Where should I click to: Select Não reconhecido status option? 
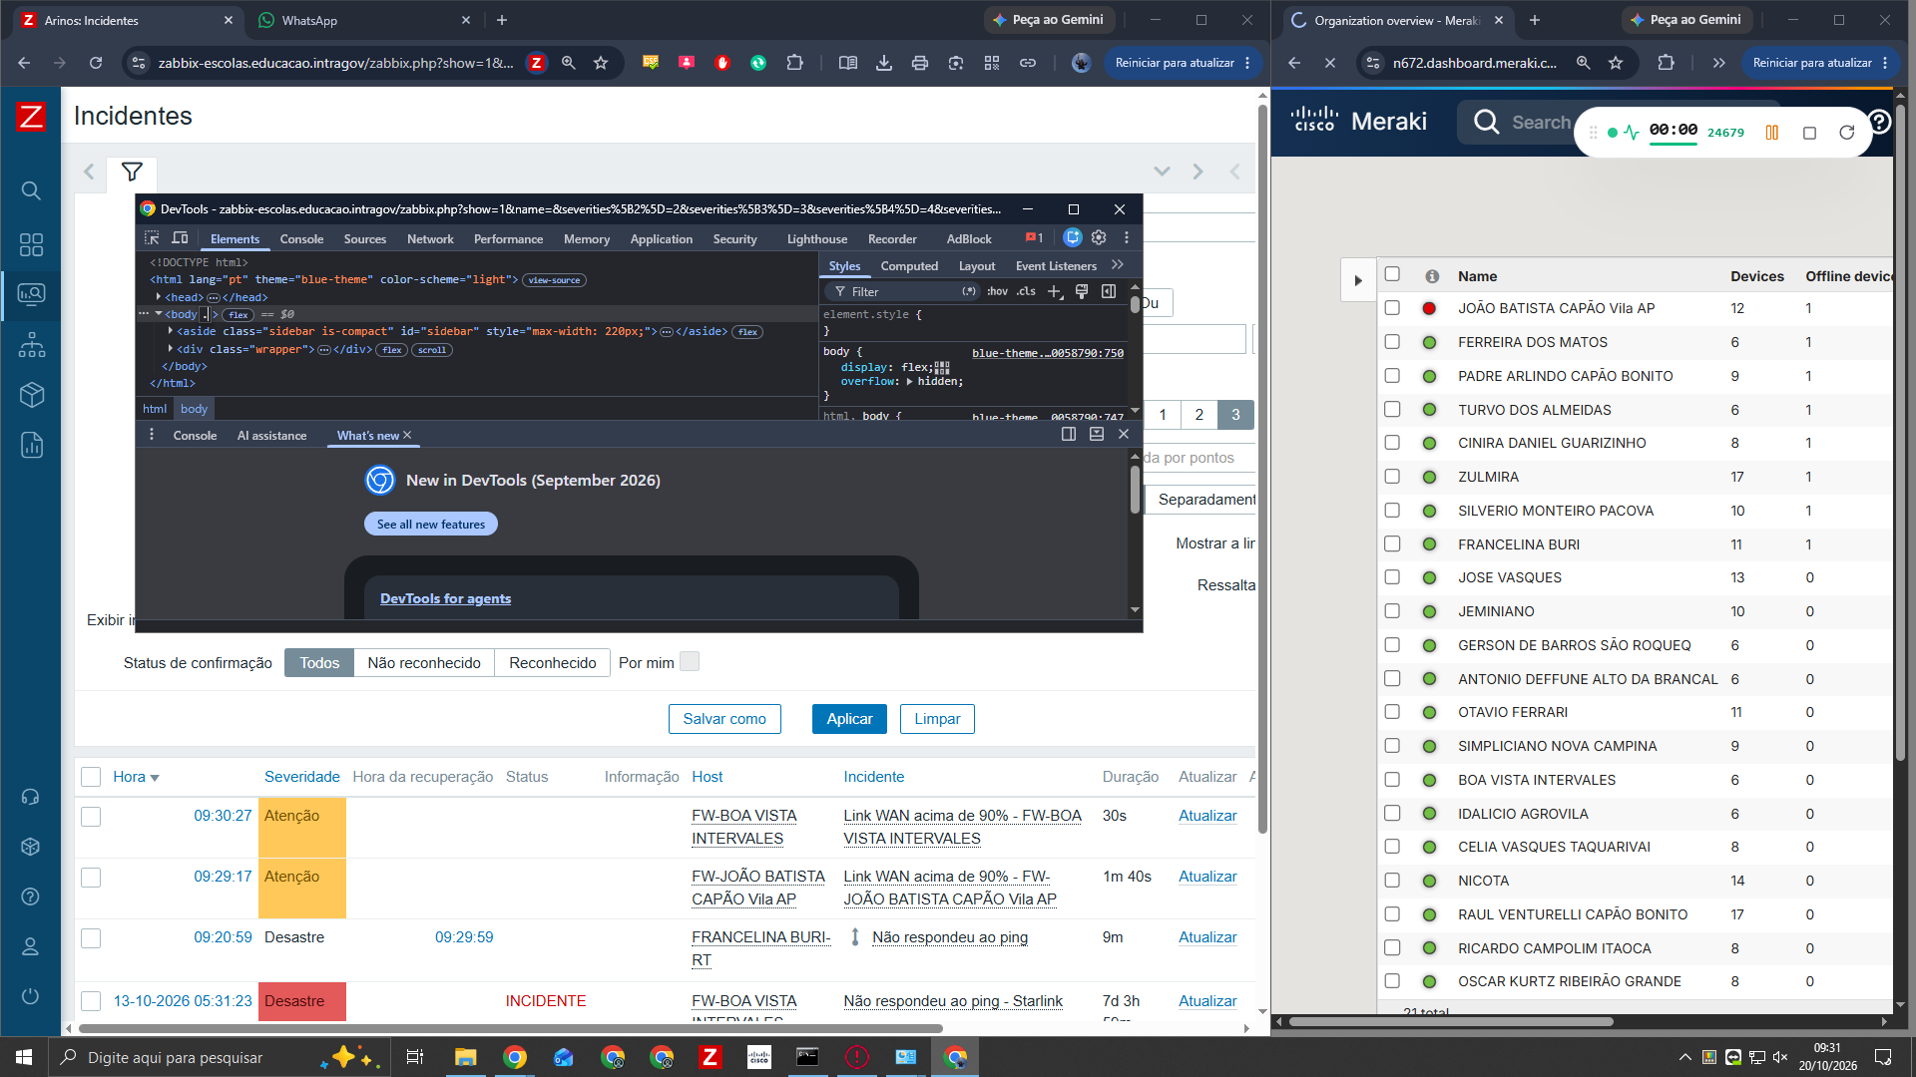coord(424,663)
